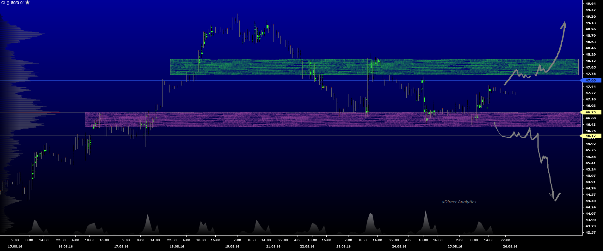This screenshot has width=603, height=251.
Task: Click the 43.57 price on the scale
Action: click(590, 232)
